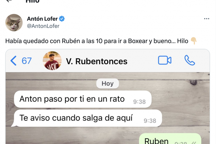Open the Antón Lofer display name

tap(42, 19)
